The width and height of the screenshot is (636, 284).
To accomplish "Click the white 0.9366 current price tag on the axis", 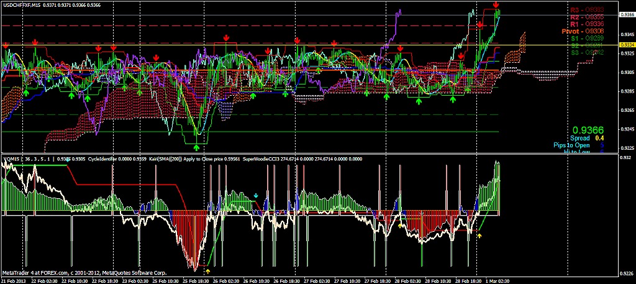I will [x=626, y=14].
